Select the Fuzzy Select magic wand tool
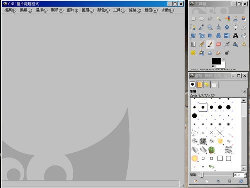This screenshot has height=188, width=250. [x=219, y=19]
